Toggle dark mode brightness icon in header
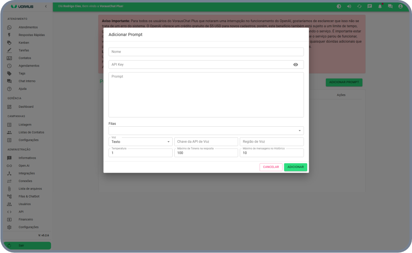The image size is (412, 253). point(339,6)
